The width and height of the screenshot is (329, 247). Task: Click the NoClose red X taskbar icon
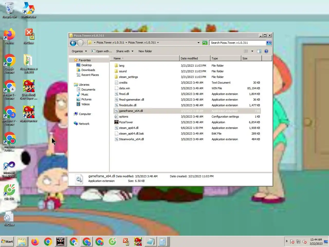pyautogui.click(x=125, y=242)
